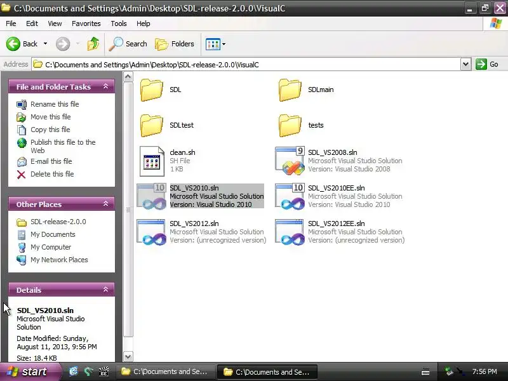Select SDL_VS2010EE.sln solution icon
Screen dimensions: 508x381
coord(290,197)
